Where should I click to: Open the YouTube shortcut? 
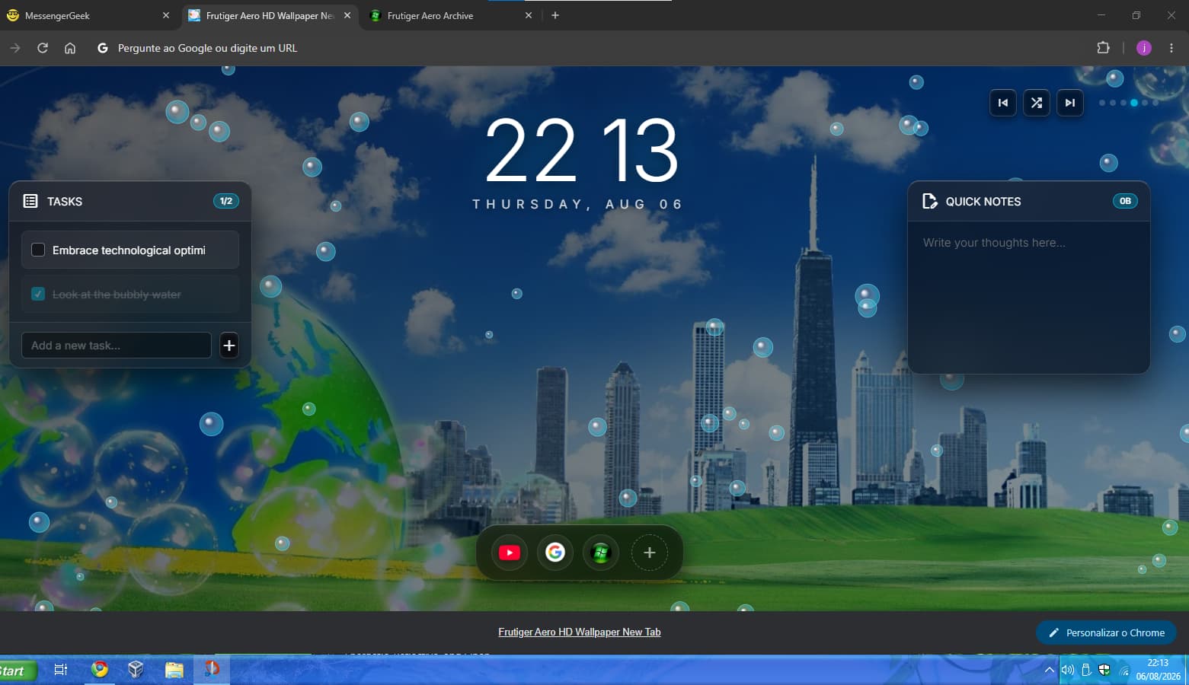pos(510,553)
